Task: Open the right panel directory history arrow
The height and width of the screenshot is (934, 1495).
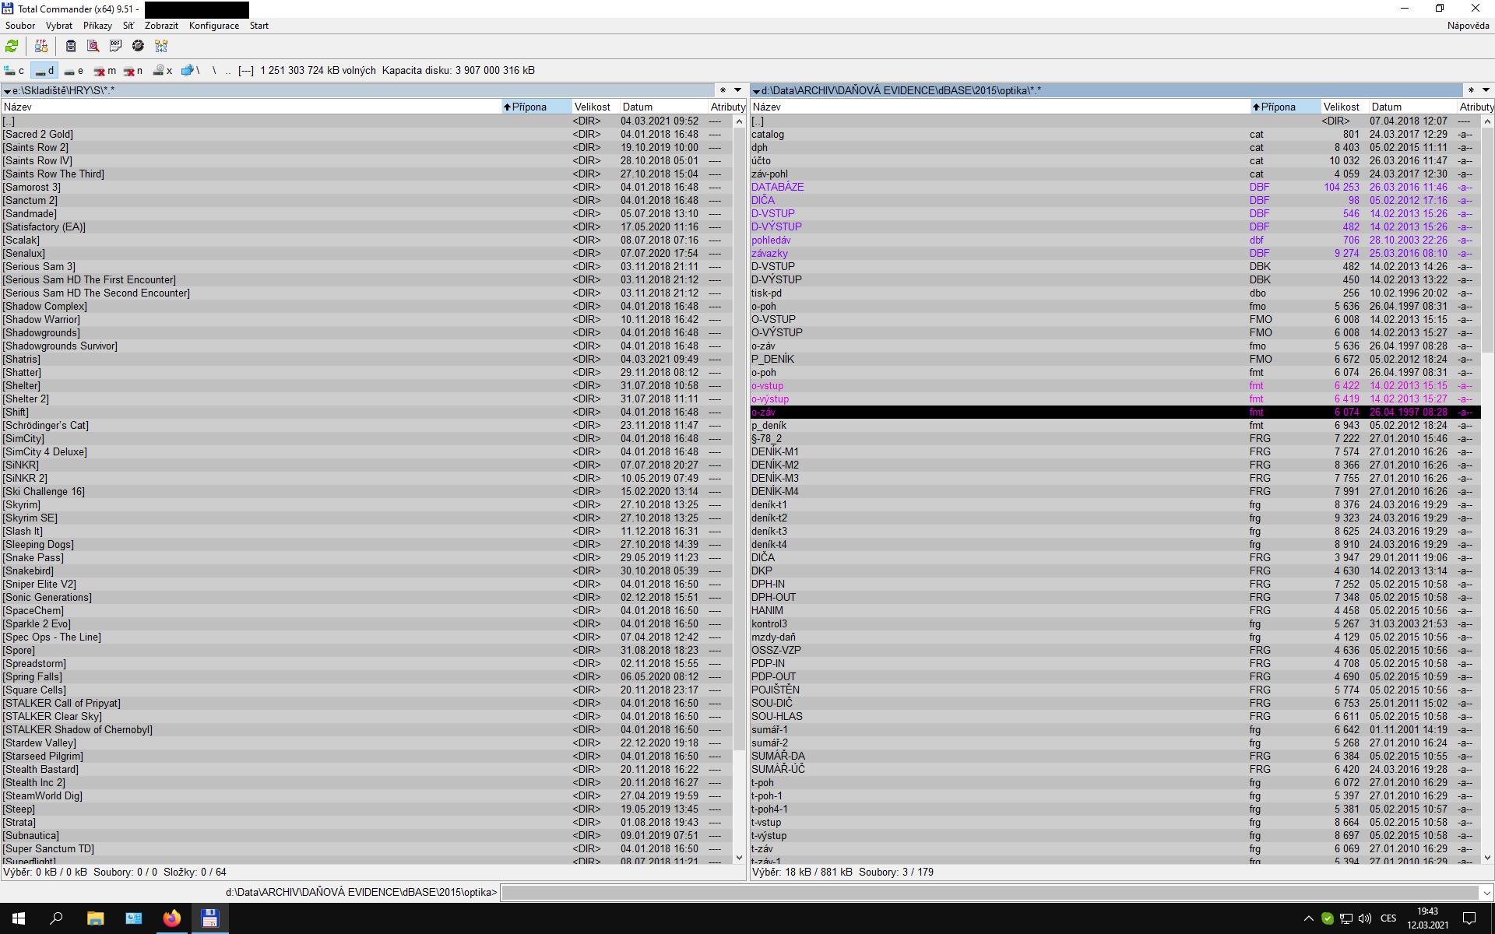Action: [1486, 90]
